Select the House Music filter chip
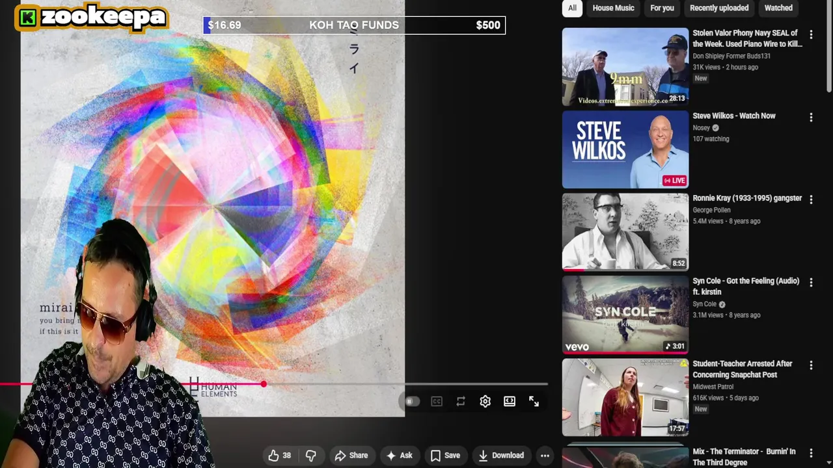833x468 pixels. [613, 8]
